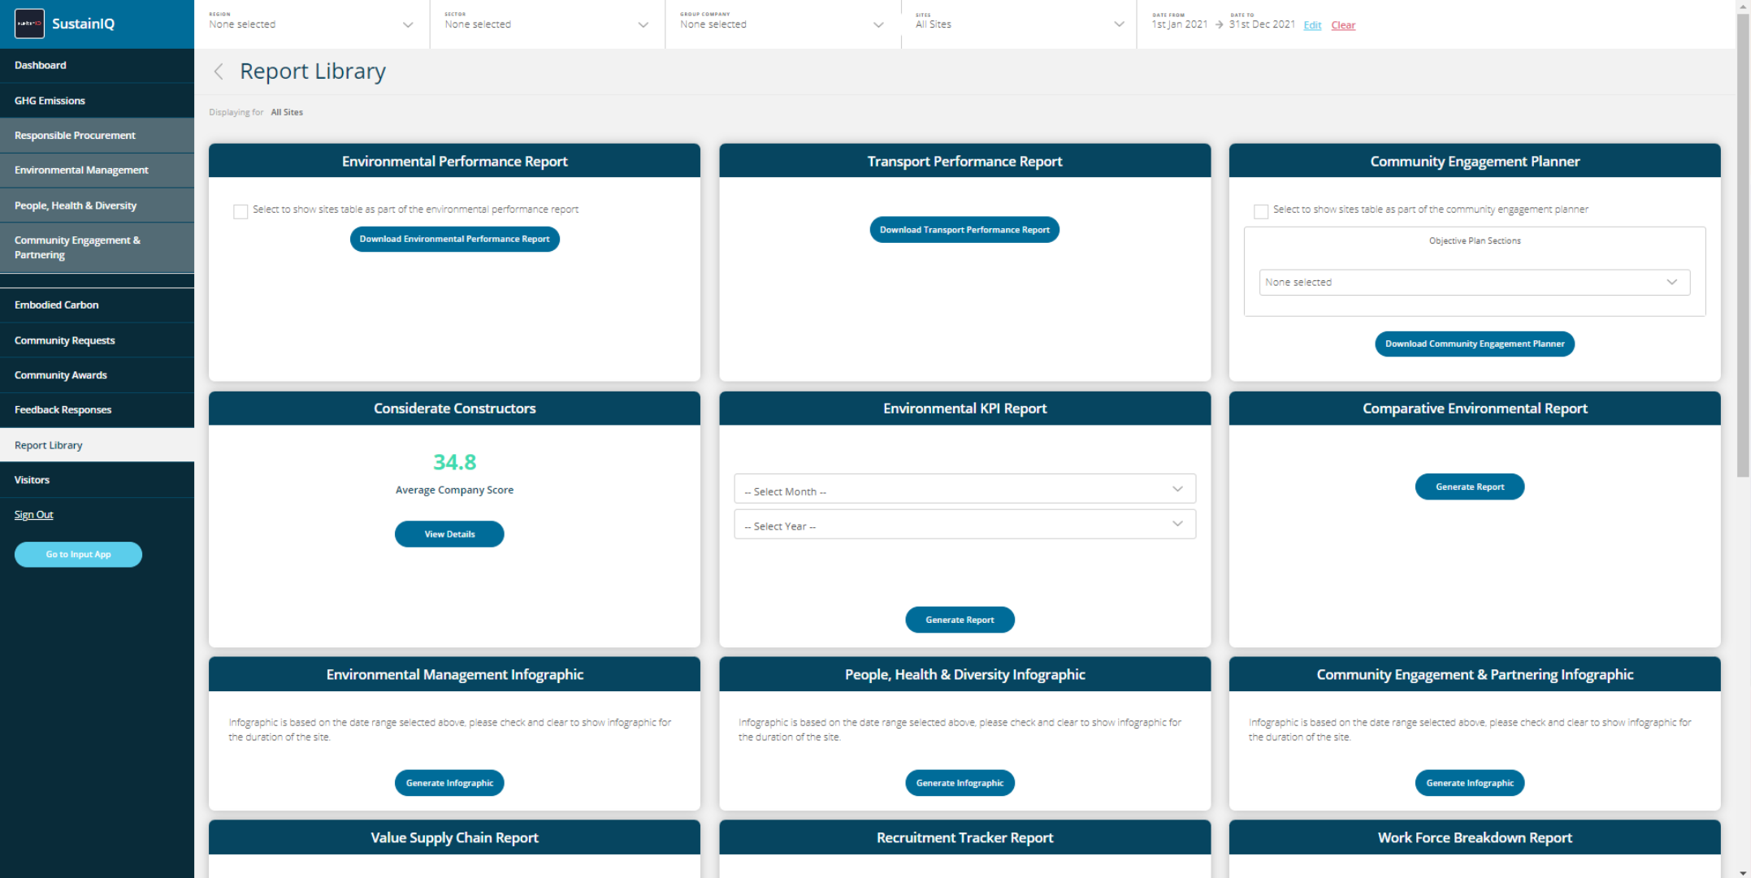Expand Objective Plan Sections dropdown

[x=1475, y=283]
